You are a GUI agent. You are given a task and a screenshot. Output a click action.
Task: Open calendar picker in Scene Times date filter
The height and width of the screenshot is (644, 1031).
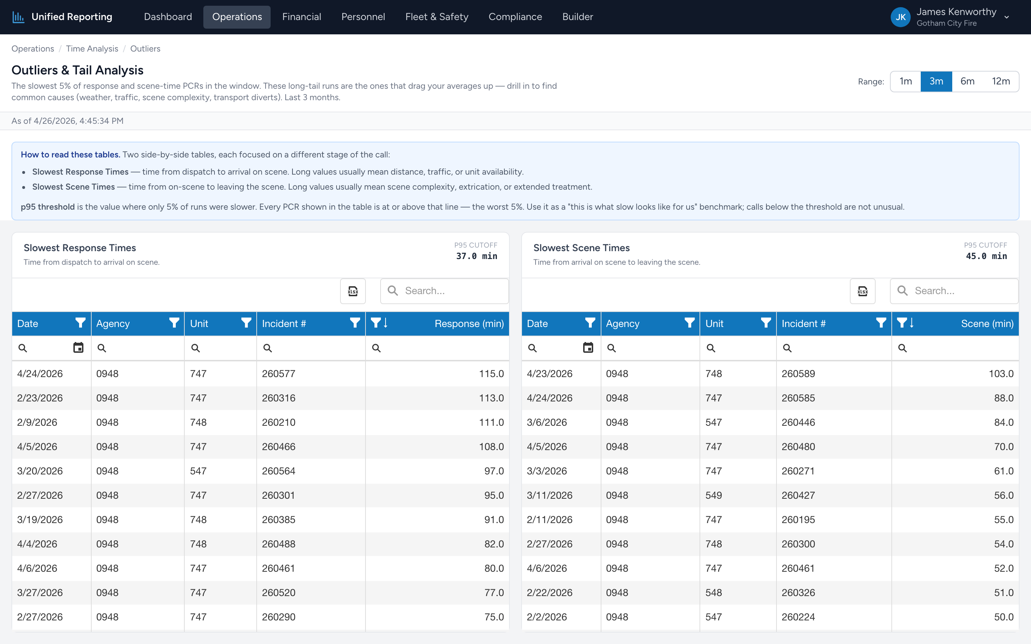tap(588, 347)
